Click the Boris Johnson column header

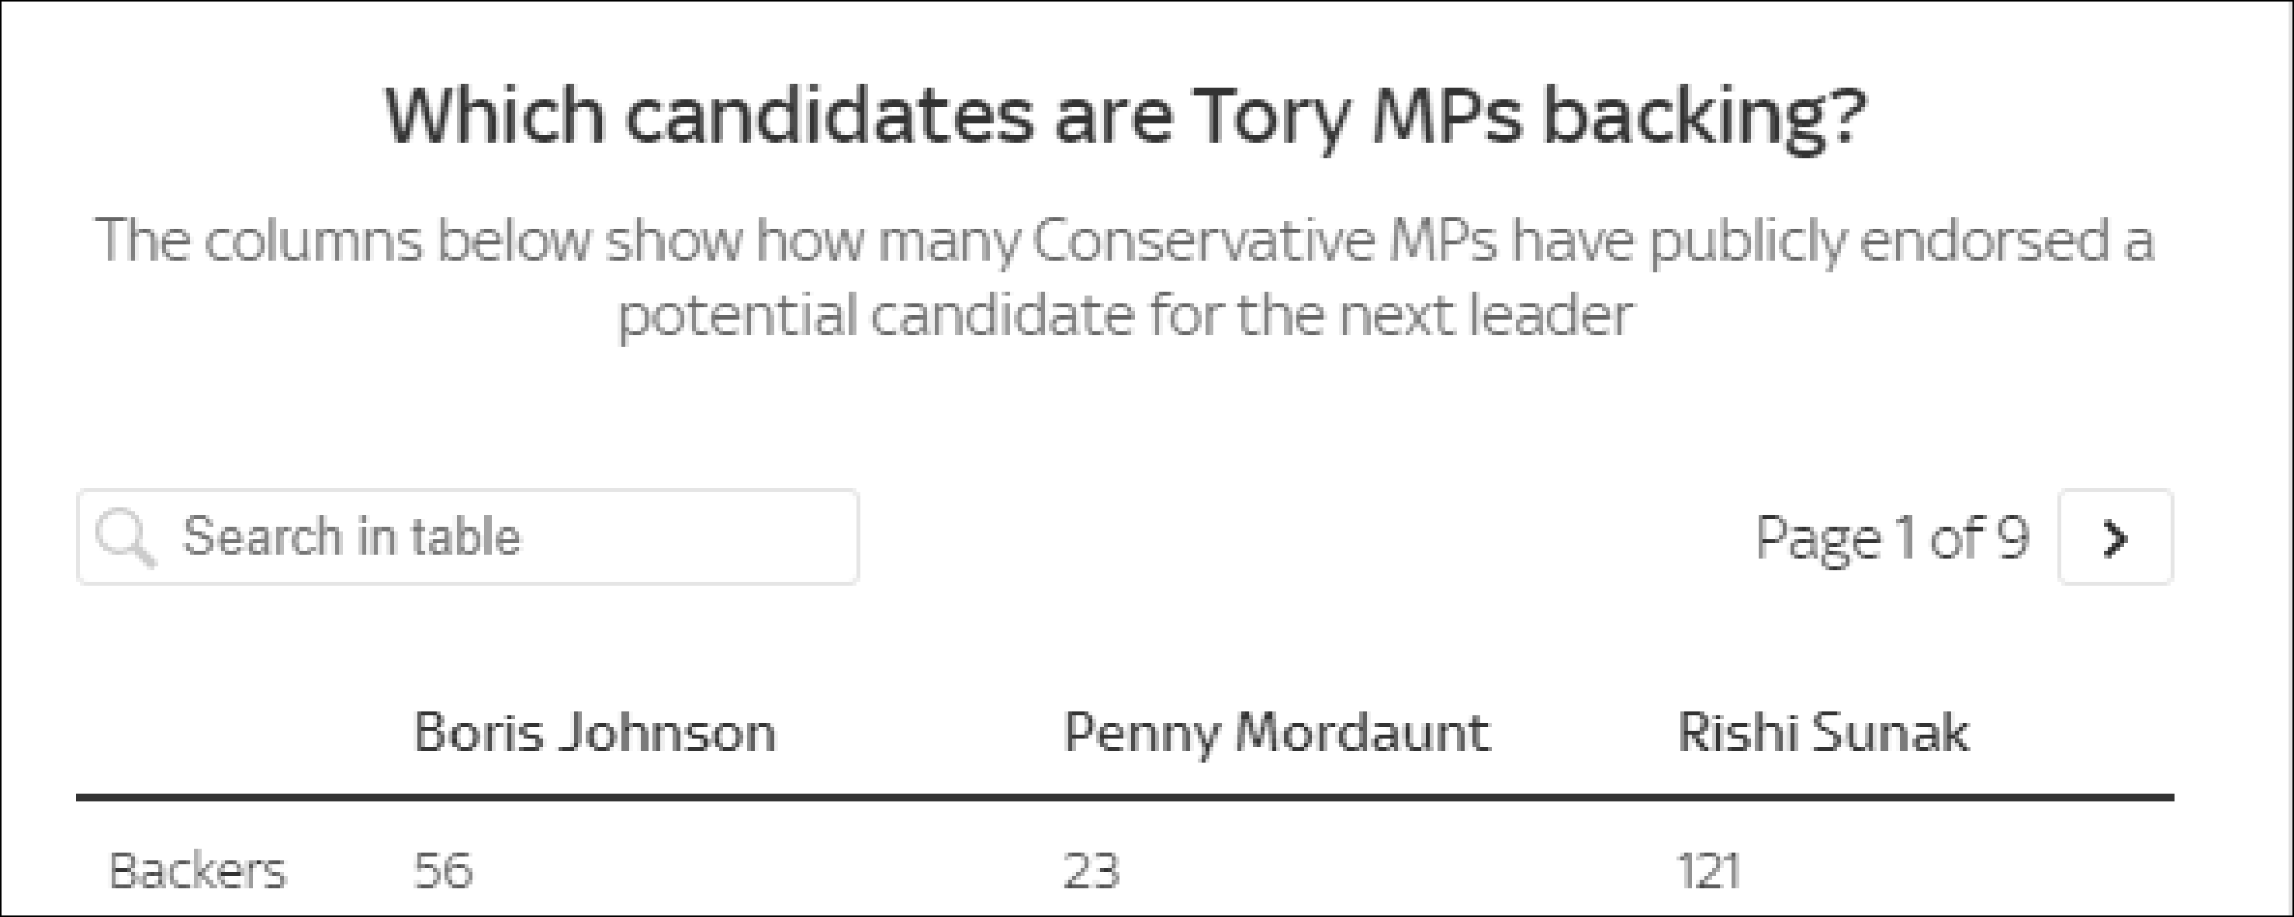click(595, 734)
